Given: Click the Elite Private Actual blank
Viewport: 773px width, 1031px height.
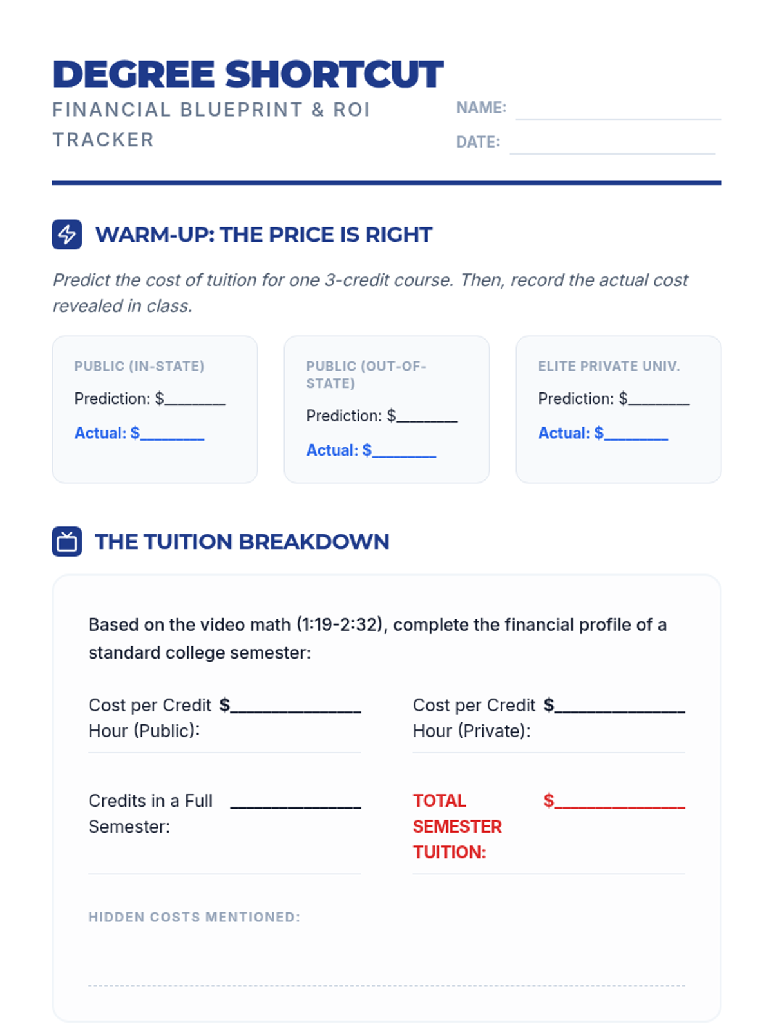Looking at the screenshot, I should (x=636, y=434).
